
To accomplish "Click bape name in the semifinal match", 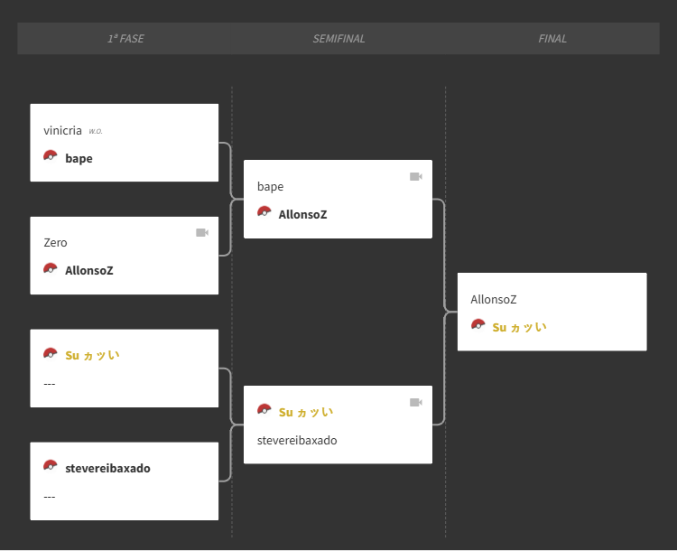I will 270,187.
